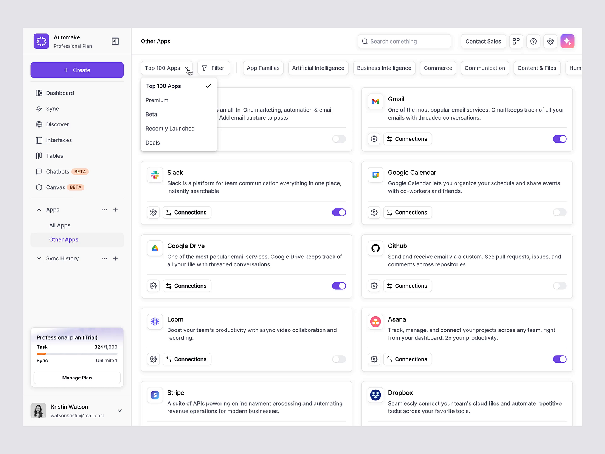This screenshot has width=605, height=454.
Task: Click the Sync lightning icon in sidebar
Action: [x=39, y=109]
